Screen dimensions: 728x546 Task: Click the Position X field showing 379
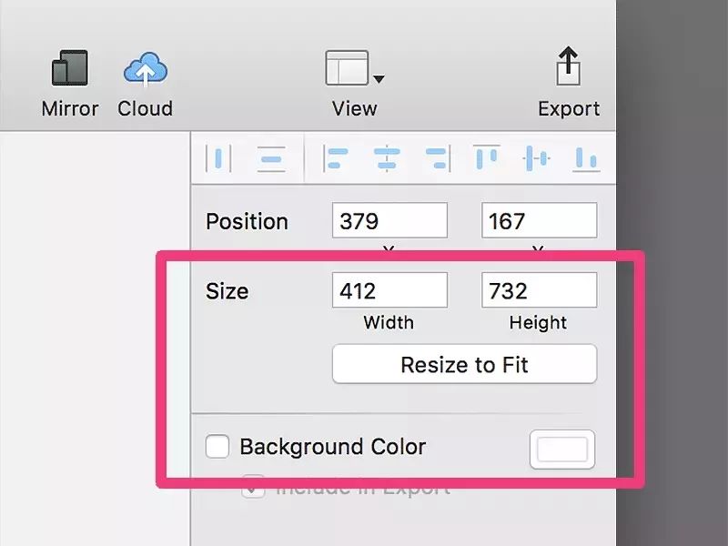[x=389, y=221]
